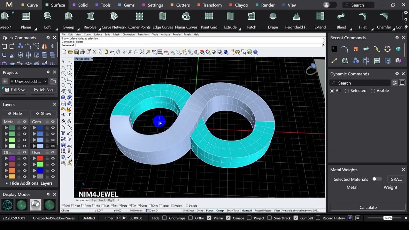The width and height of the screenshot is (409, 230).
Task: Add a new project with plus icon
Action: [x=5, y=81]
